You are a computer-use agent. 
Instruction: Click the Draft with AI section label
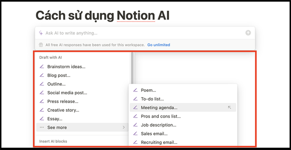click(50, 57)
